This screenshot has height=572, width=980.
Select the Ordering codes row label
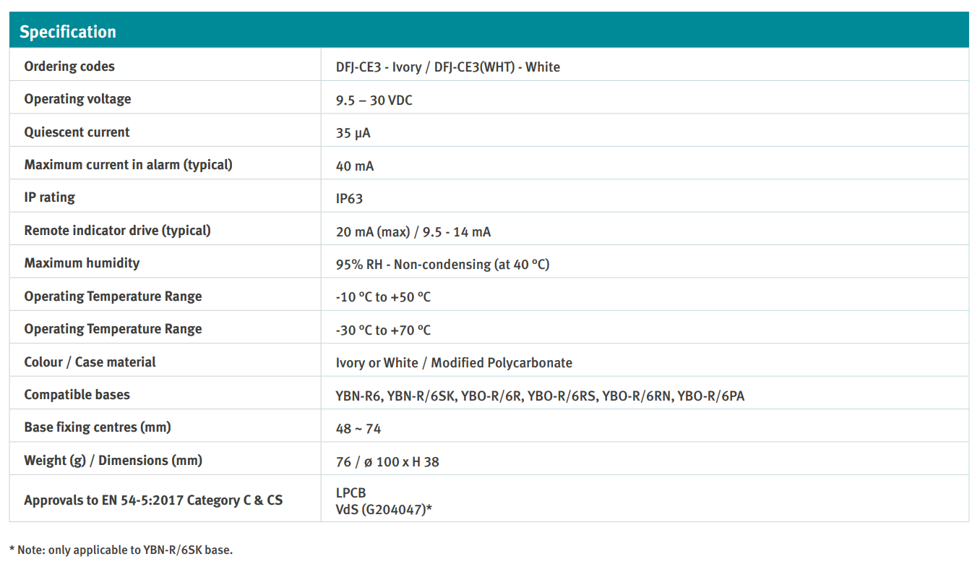69,67
